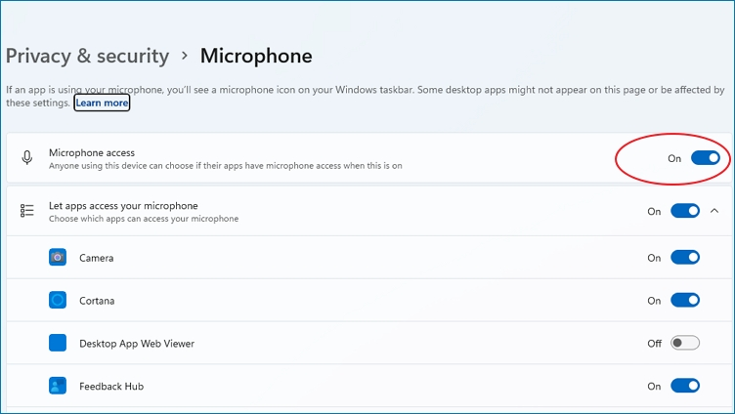
Task: Click the Feedback Hub app icon
Action: tap(58, 386)
